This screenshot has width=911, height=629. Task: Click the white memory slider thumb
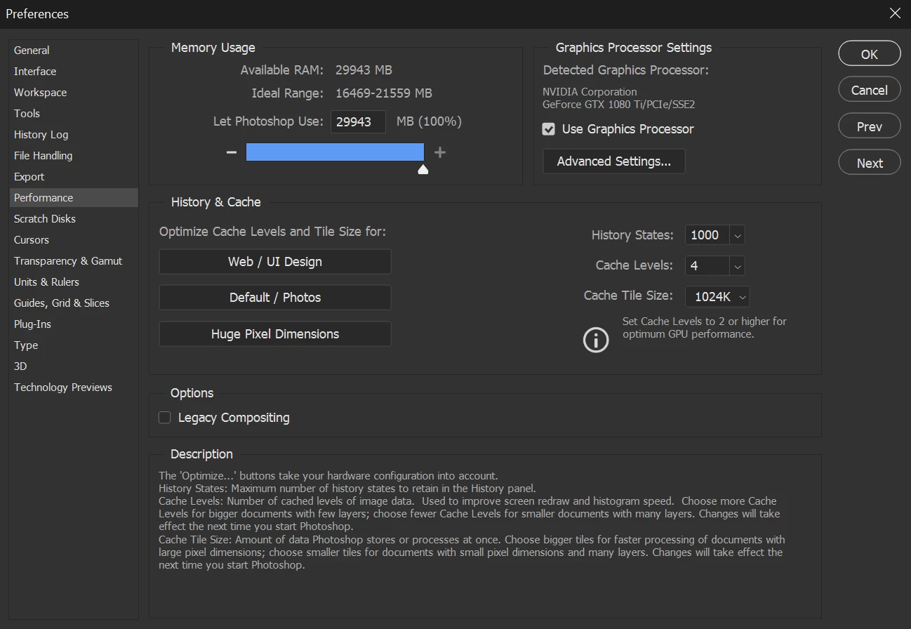click(x=423, y=169)
